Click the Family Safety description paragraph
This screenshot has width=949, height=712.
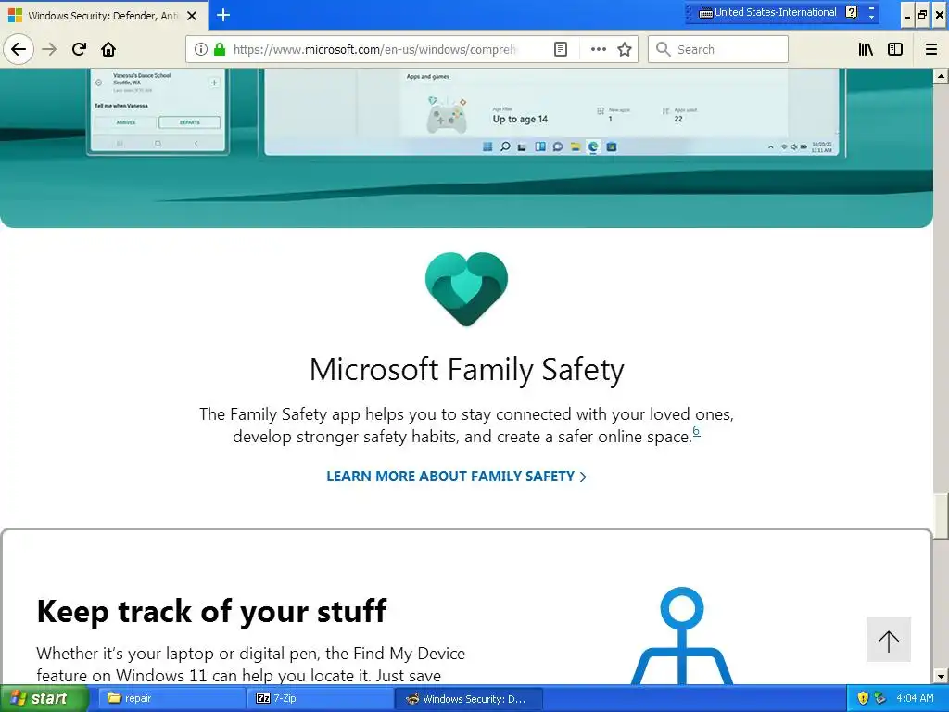coord(467,425)
